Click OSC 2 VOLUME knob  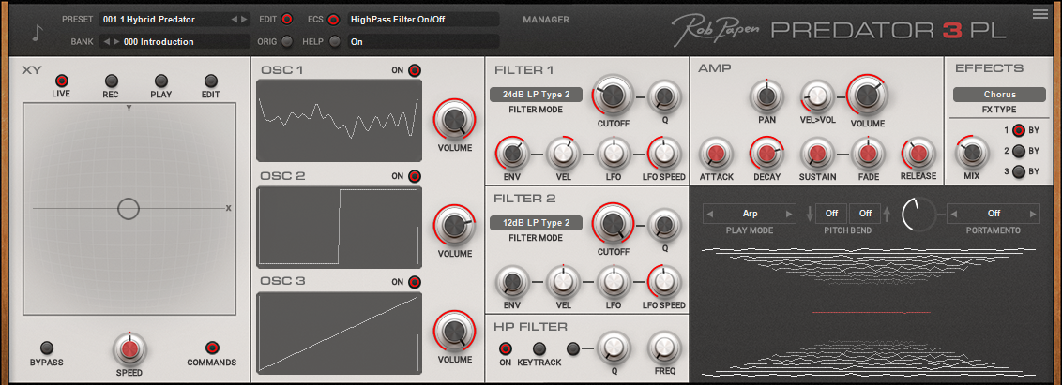coord(454,228)
